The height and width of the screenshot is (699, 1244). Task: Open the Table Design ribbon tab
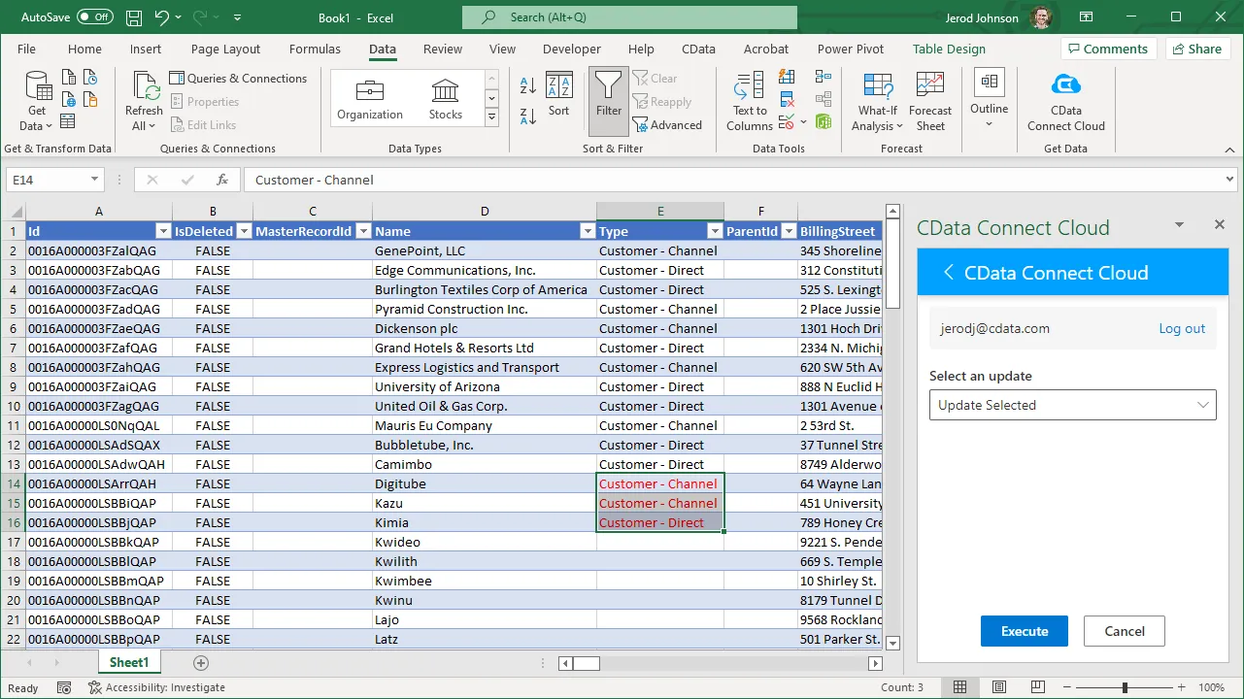point(949,49)
